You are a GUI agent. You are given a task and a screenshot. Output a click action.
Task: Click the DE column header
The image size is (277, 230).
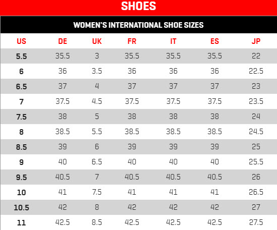coord(63,41)
